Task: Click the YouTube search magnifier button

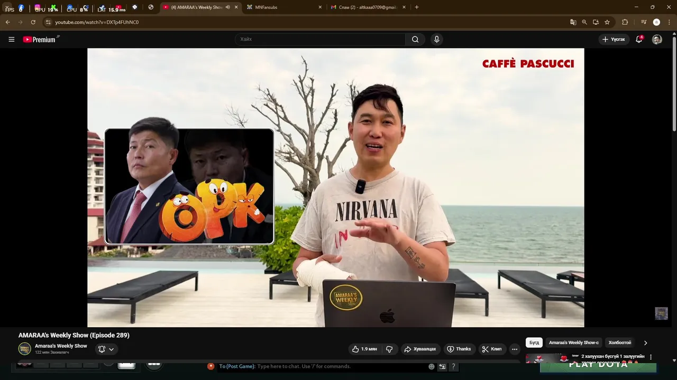Action: pyautogui.click(x=415, y=39)
